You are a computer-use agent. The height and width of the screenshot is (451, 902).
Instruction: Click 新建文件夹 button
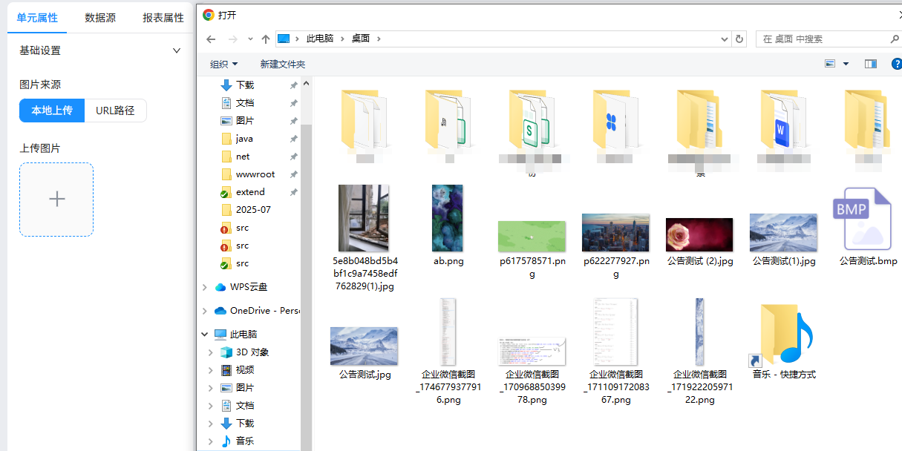pyautogui.click(x=282, y=65)
